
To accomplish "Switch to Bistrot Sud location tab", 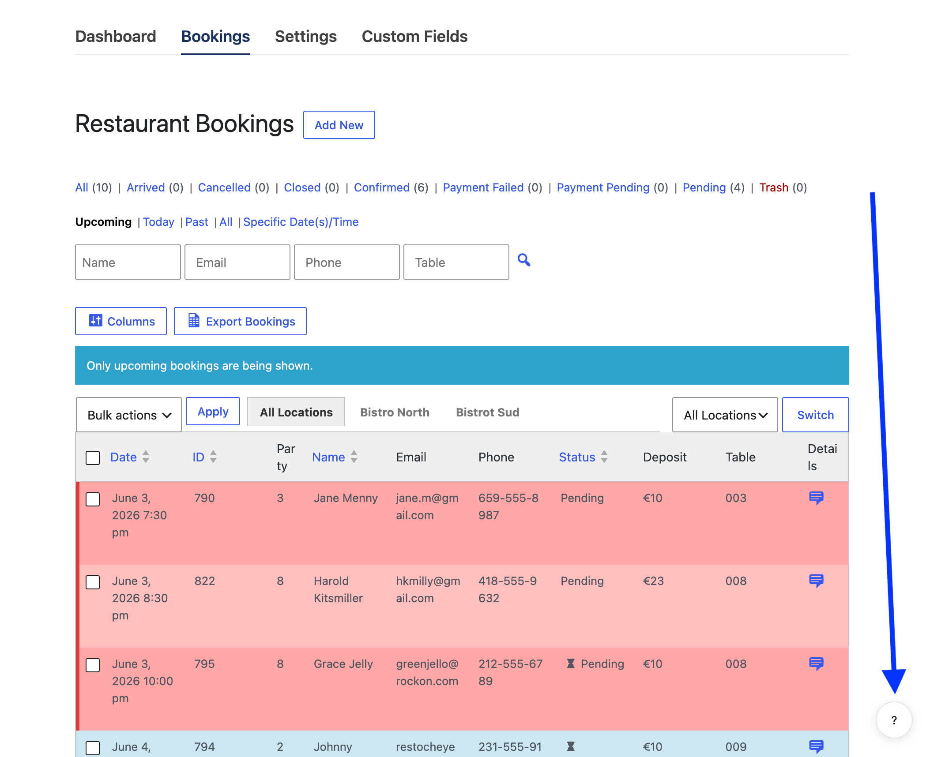I will [487, 412].
